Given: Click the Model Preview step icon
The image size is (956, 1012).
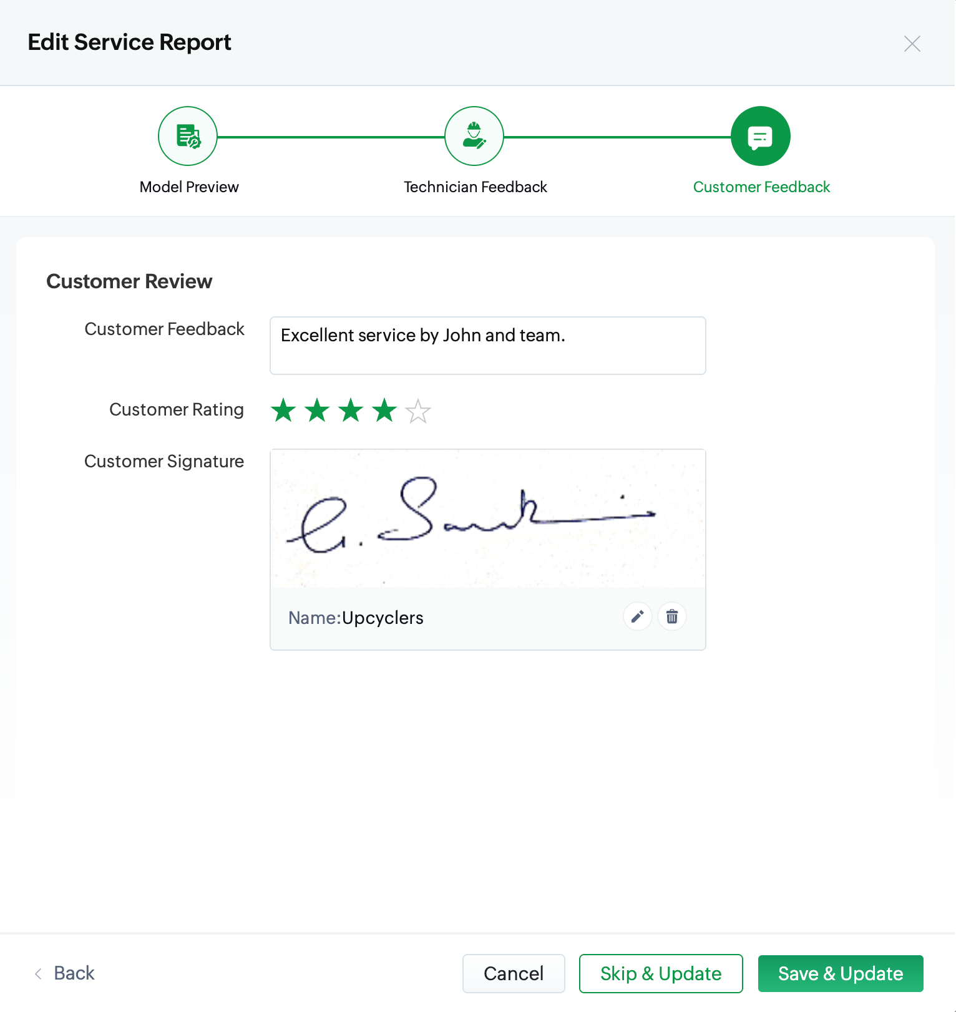Looking at the screenshot, I should point(188,136).
